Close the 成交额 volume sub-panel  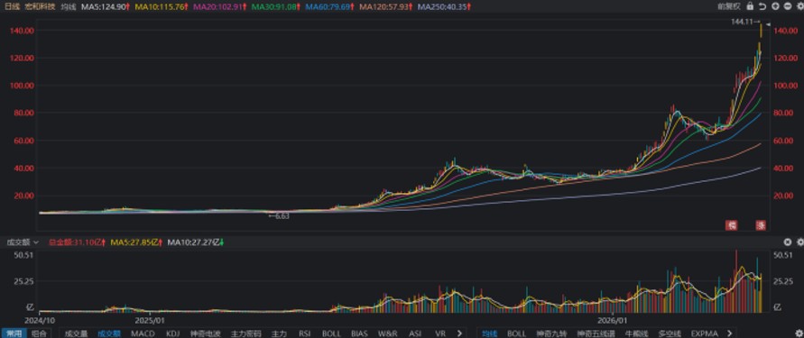(x=788, y=242)
